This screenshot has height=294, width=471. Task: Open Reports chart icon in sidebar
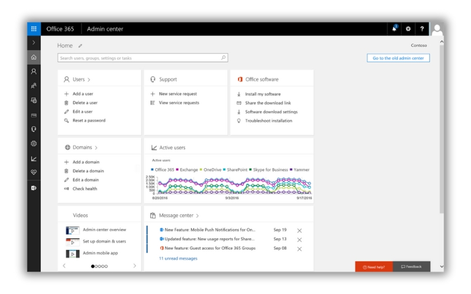(34, 159)
